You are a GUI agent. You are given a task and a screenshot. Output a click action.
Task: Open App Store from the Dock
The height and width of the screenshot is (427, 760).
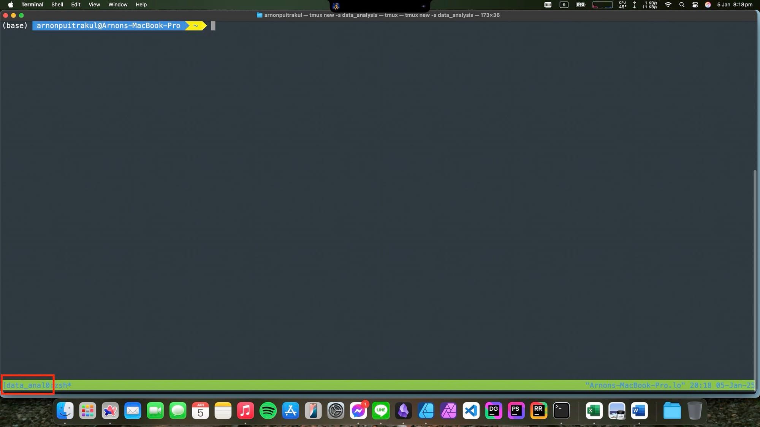coord(290,411)
